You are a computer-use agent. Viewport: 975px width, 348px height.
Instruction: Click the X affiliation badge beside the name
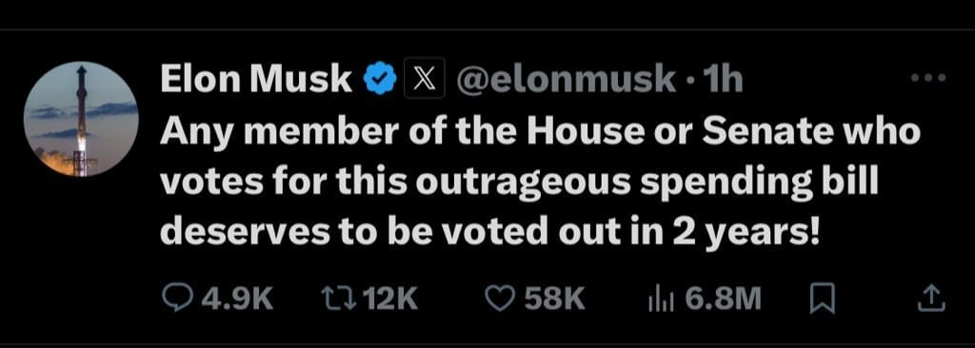425,78
